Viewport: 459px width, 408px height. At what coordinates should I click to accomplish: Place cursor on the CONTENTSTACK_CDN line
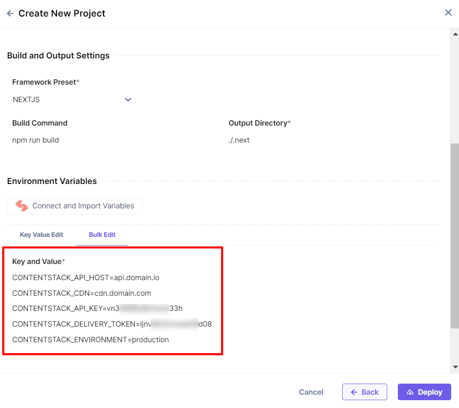tap(81, 293)
